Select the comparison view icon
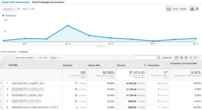The height and width of the screenshot is (110, 202). [191, 58]
